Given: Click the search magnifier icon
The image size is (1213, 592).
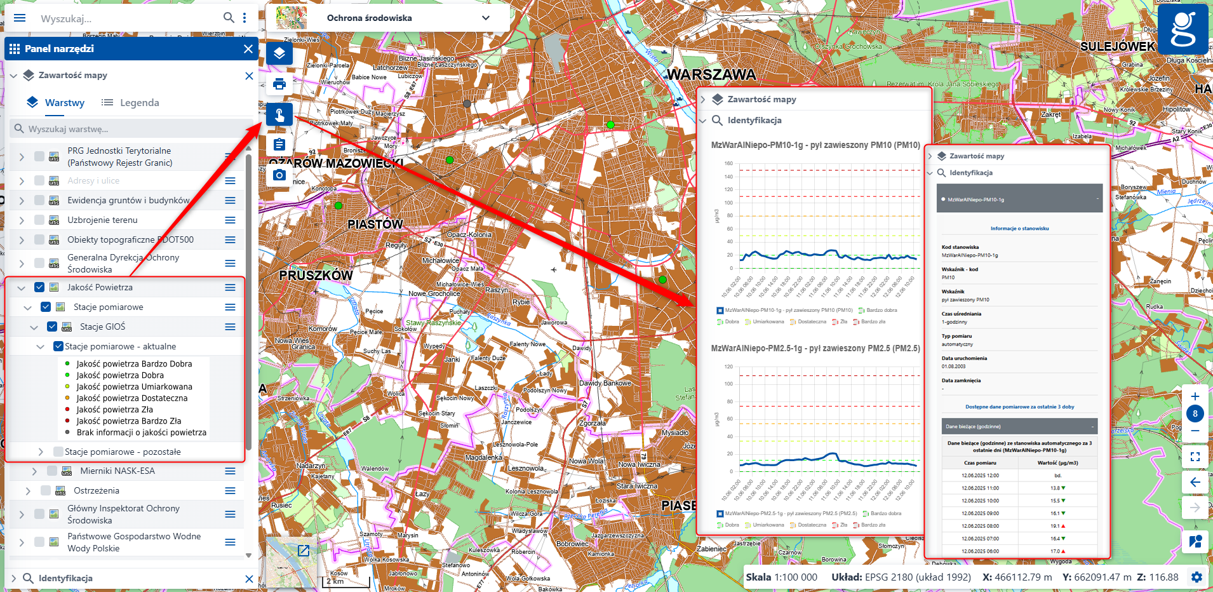Looking at the screenshot, I should pos(229,18).
